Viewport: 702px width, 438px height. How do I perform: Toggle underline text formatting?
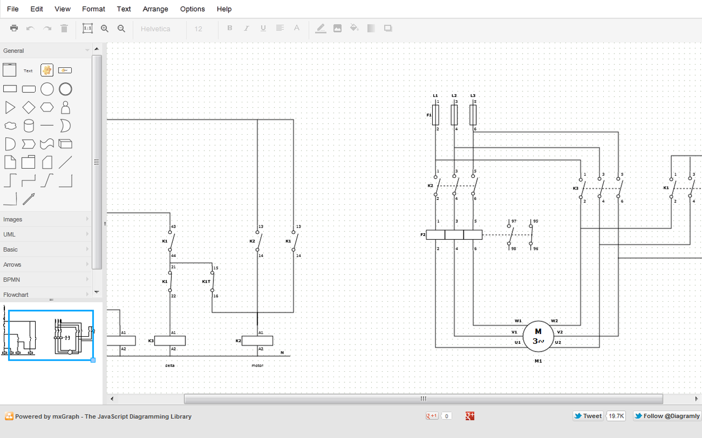262,28
